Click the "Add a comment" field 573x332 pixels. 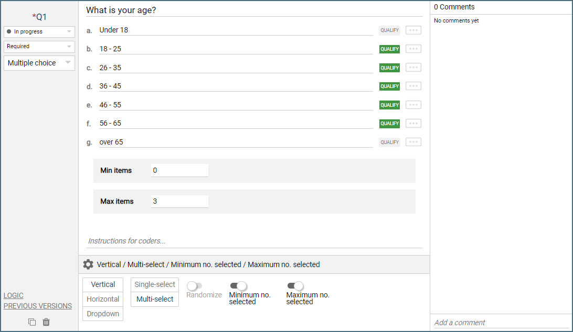(501, 323)
